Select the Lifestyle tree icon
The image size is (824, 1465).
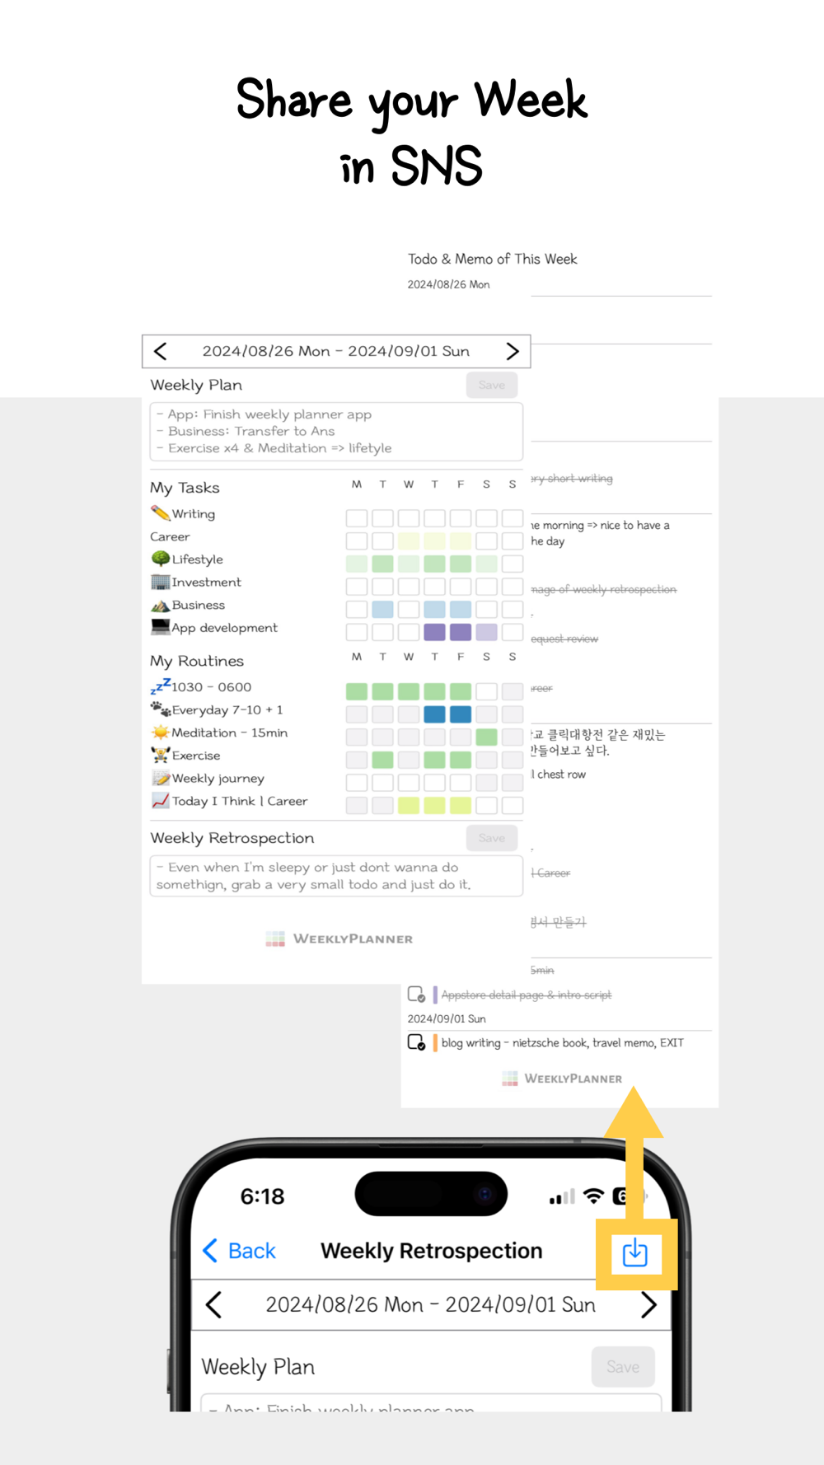point(160,559)
